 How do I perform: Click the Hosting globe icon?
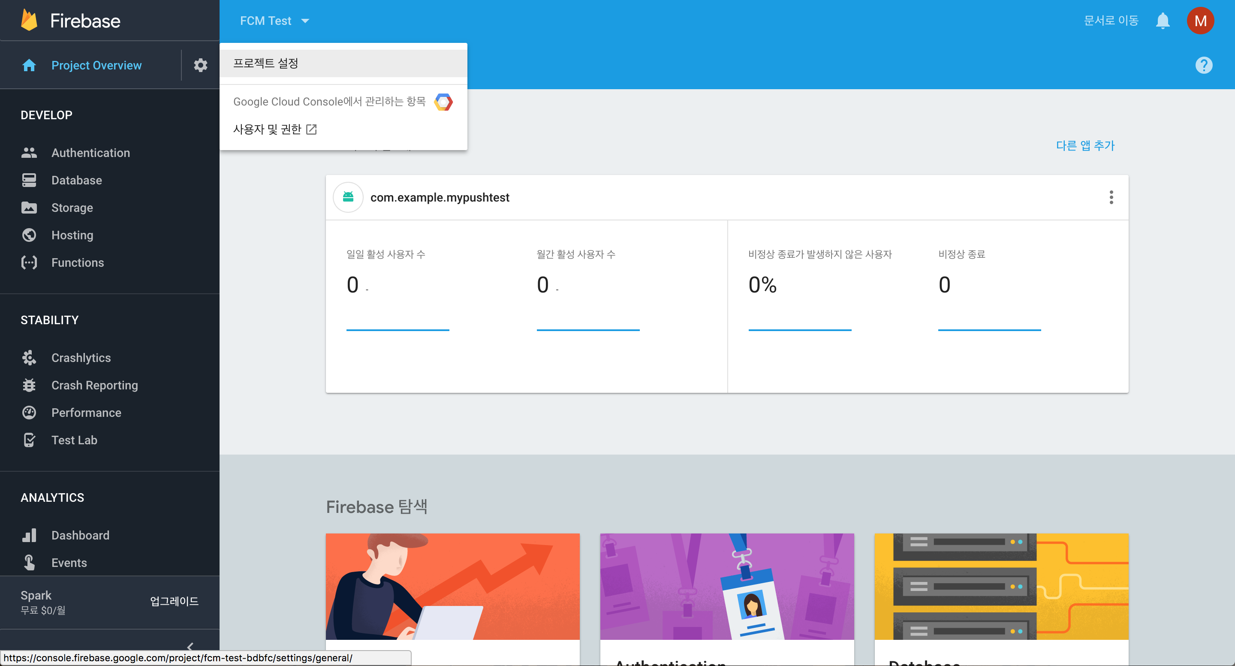[x=29, y=235]
